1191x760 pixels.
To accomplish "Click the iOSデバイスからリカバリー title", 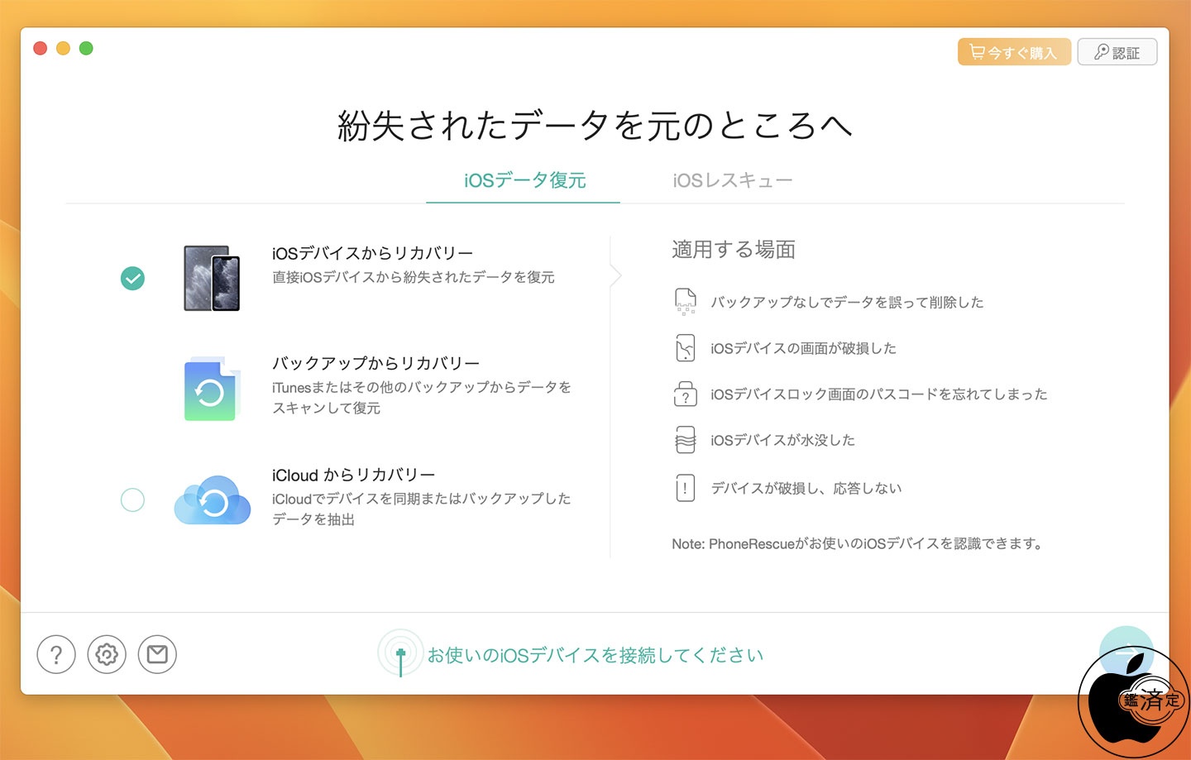I will coord(372,253).
